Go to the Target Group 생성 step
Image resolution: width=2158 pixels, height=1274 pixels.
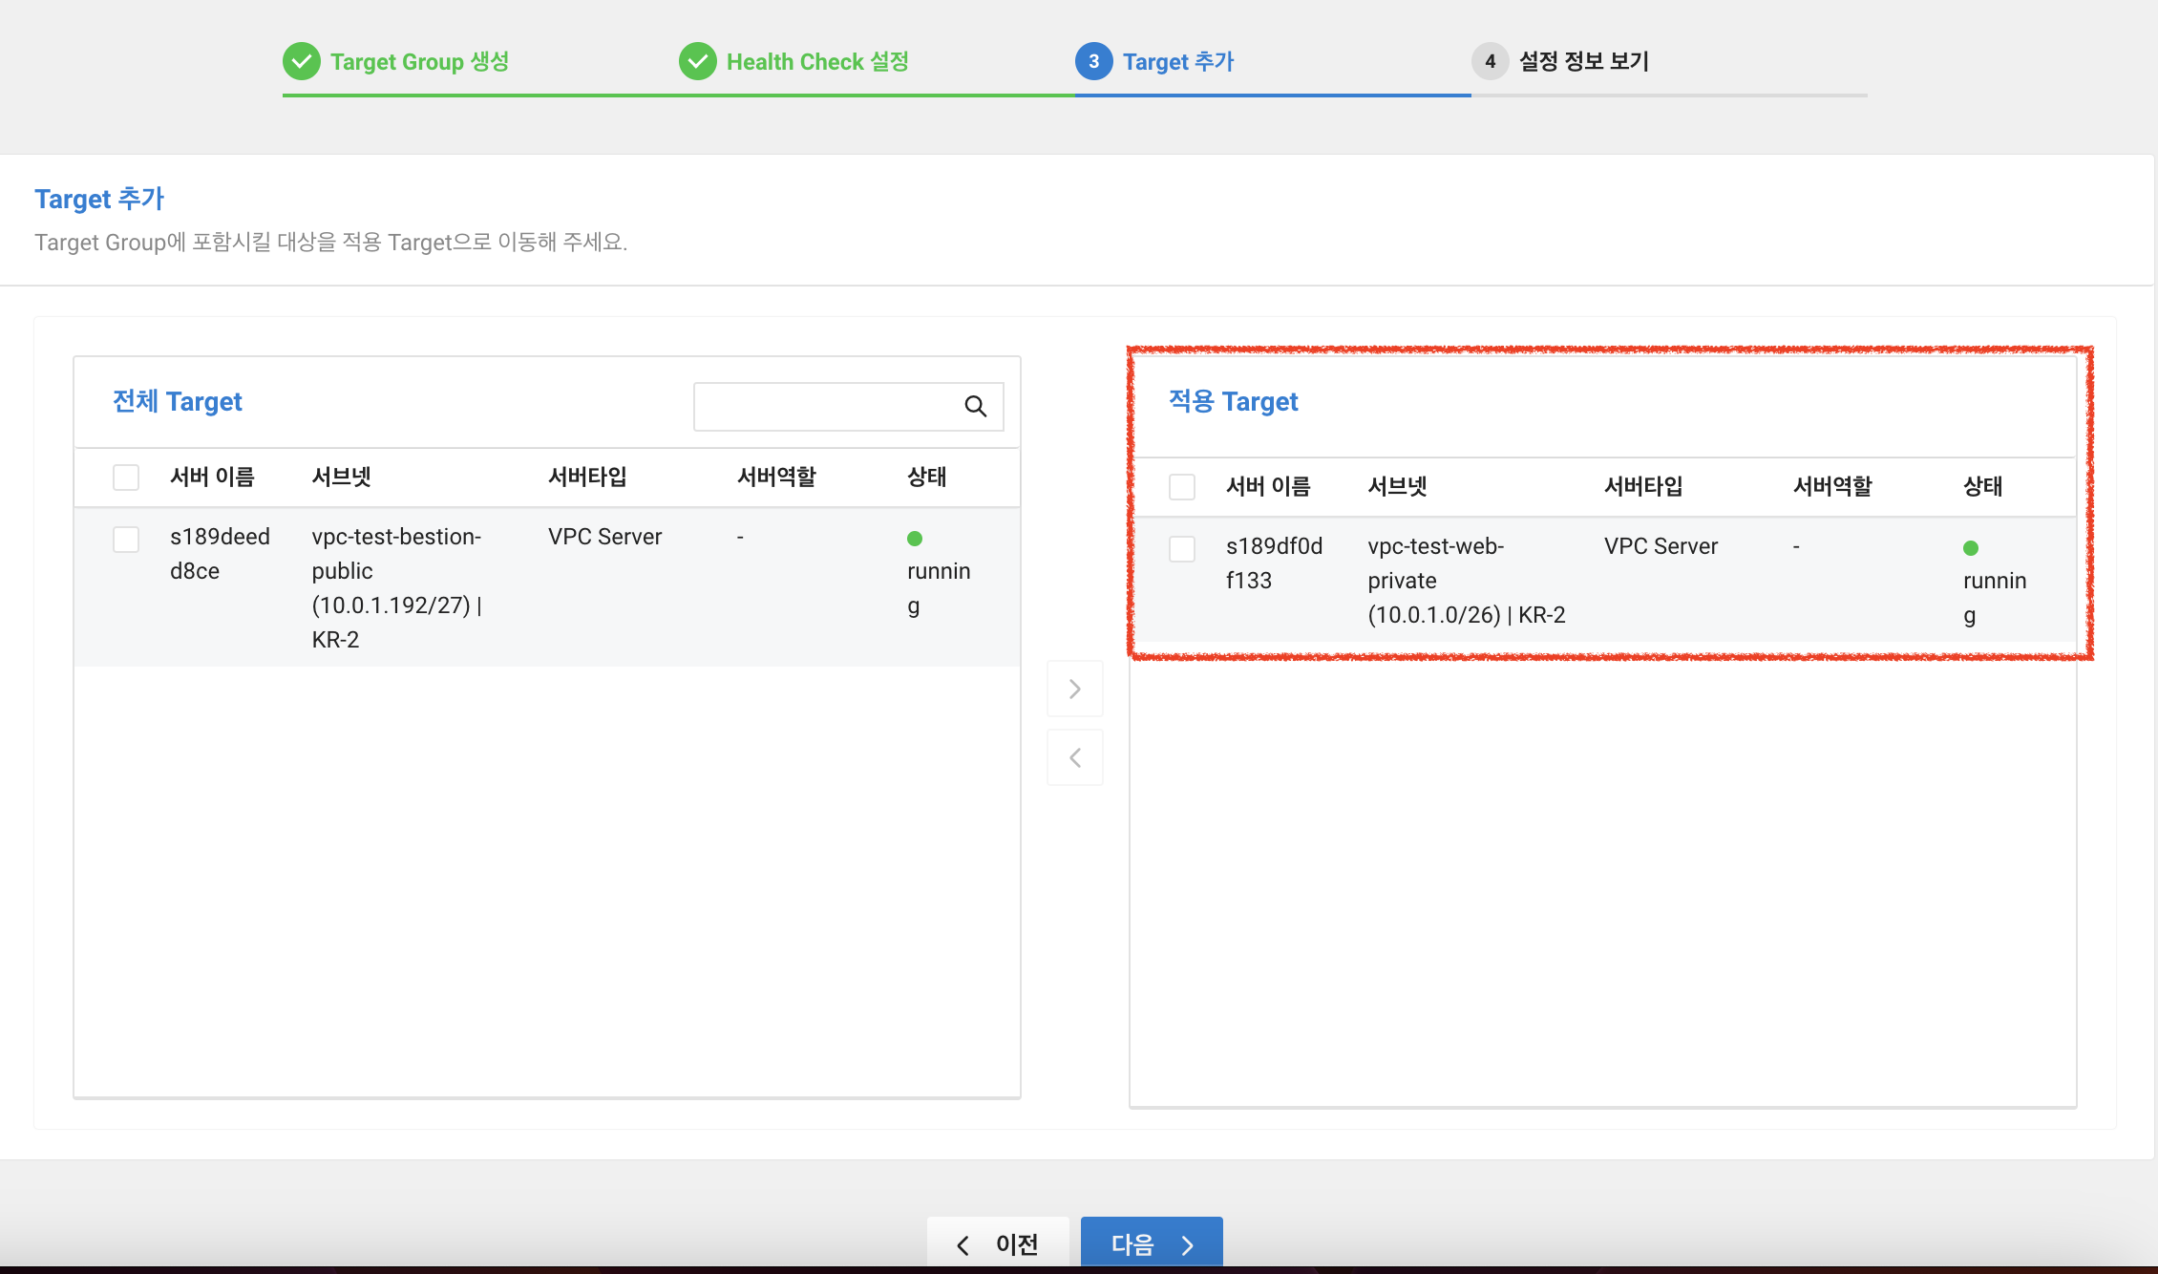[x=419, y=62]
